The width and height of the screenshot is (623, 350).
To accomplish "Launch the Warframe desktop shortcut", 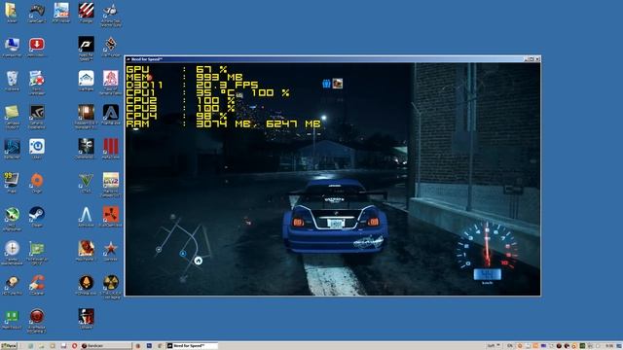I will tap(86, 78).
